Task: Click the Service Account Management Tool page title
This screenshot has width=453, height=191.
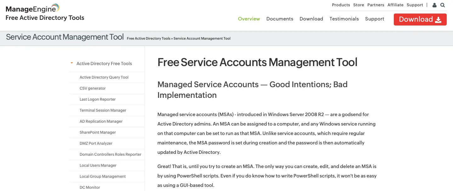Action: pos(65,37)
